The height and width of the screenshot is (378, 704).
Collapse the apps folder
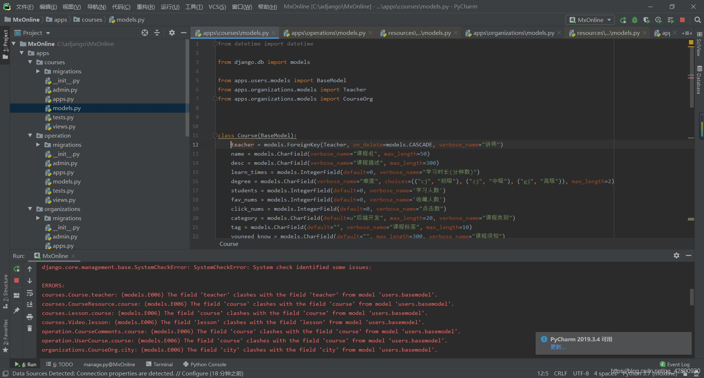(22, 53)
